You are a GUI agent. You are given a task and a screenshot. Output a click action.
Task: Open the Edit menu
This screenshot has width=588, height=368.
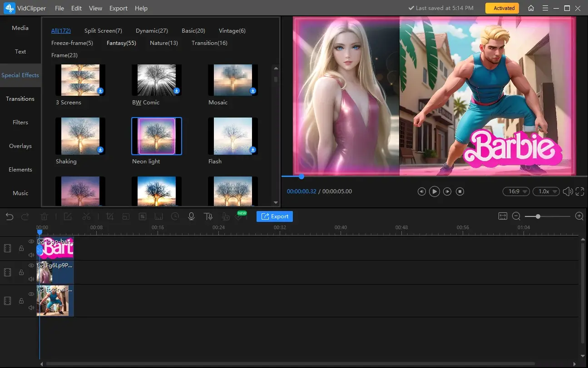tap(77, 8)
